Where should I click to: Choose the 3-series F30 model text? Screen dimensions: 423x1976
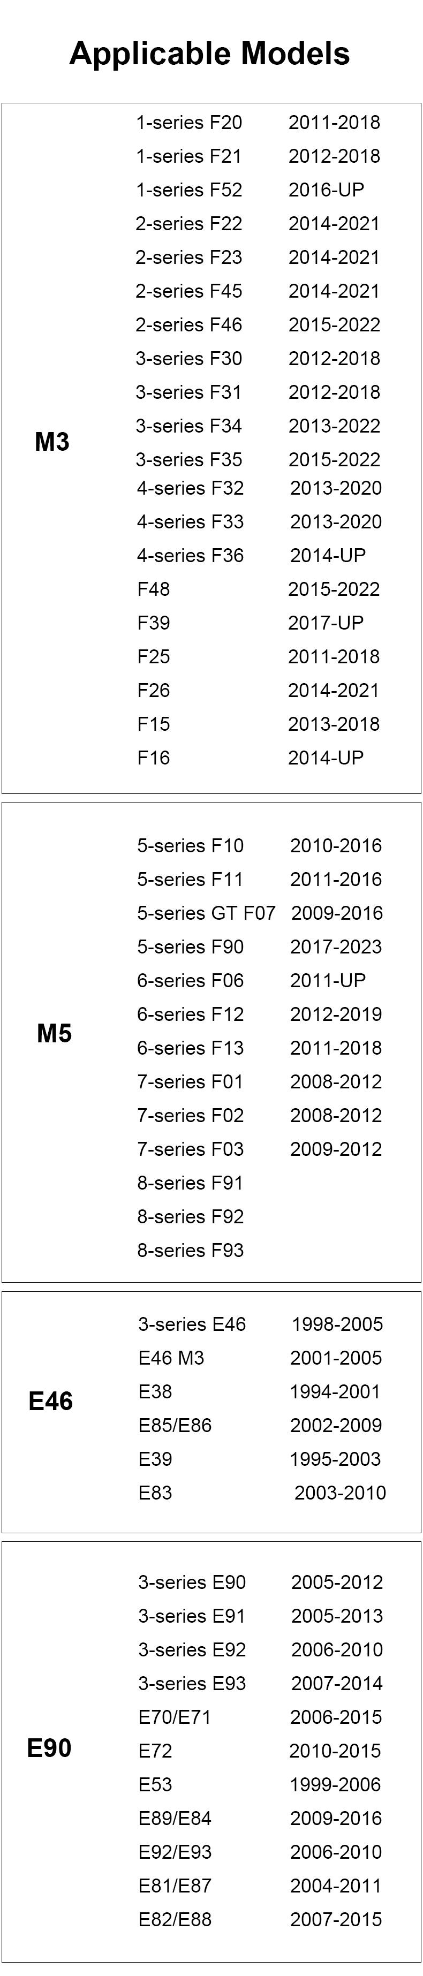pos(189,359)
